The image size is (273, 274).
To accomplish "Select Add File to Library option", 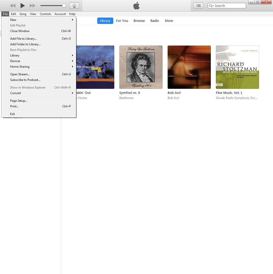I will tap(23, 38).
